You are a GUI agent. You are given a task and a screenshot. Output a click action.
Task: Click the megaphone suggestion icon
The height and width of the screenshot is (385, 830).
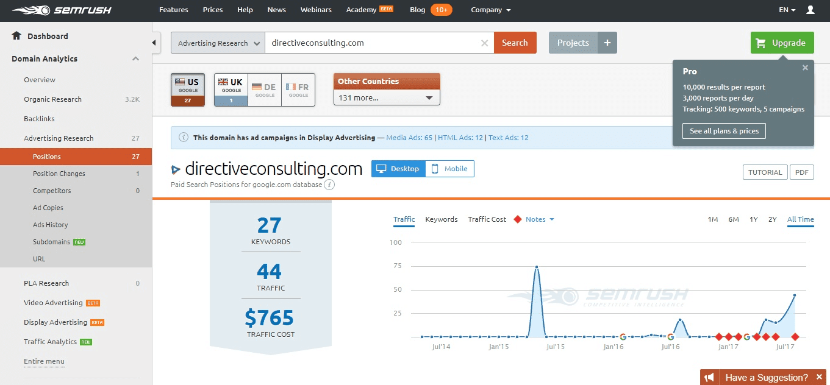709,378
